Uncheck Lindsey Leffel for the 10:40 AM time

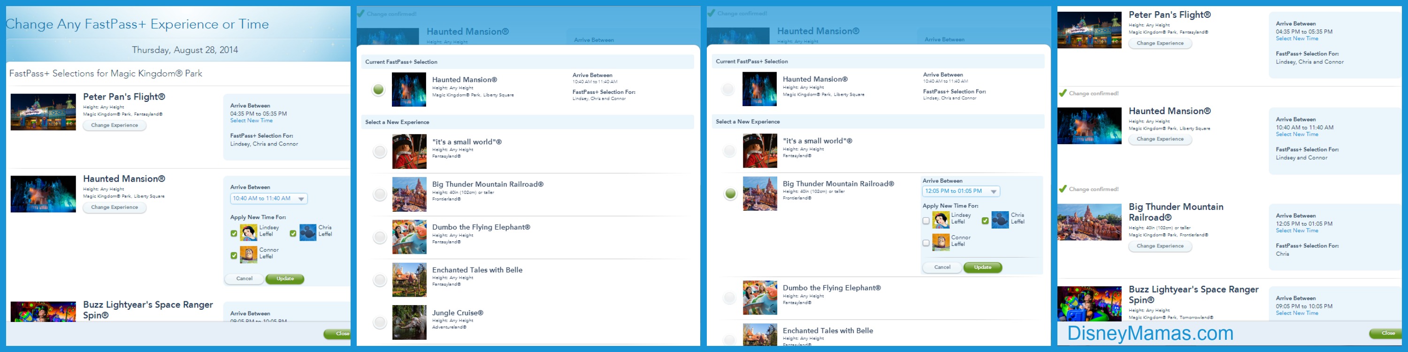[x=234, y=233]
